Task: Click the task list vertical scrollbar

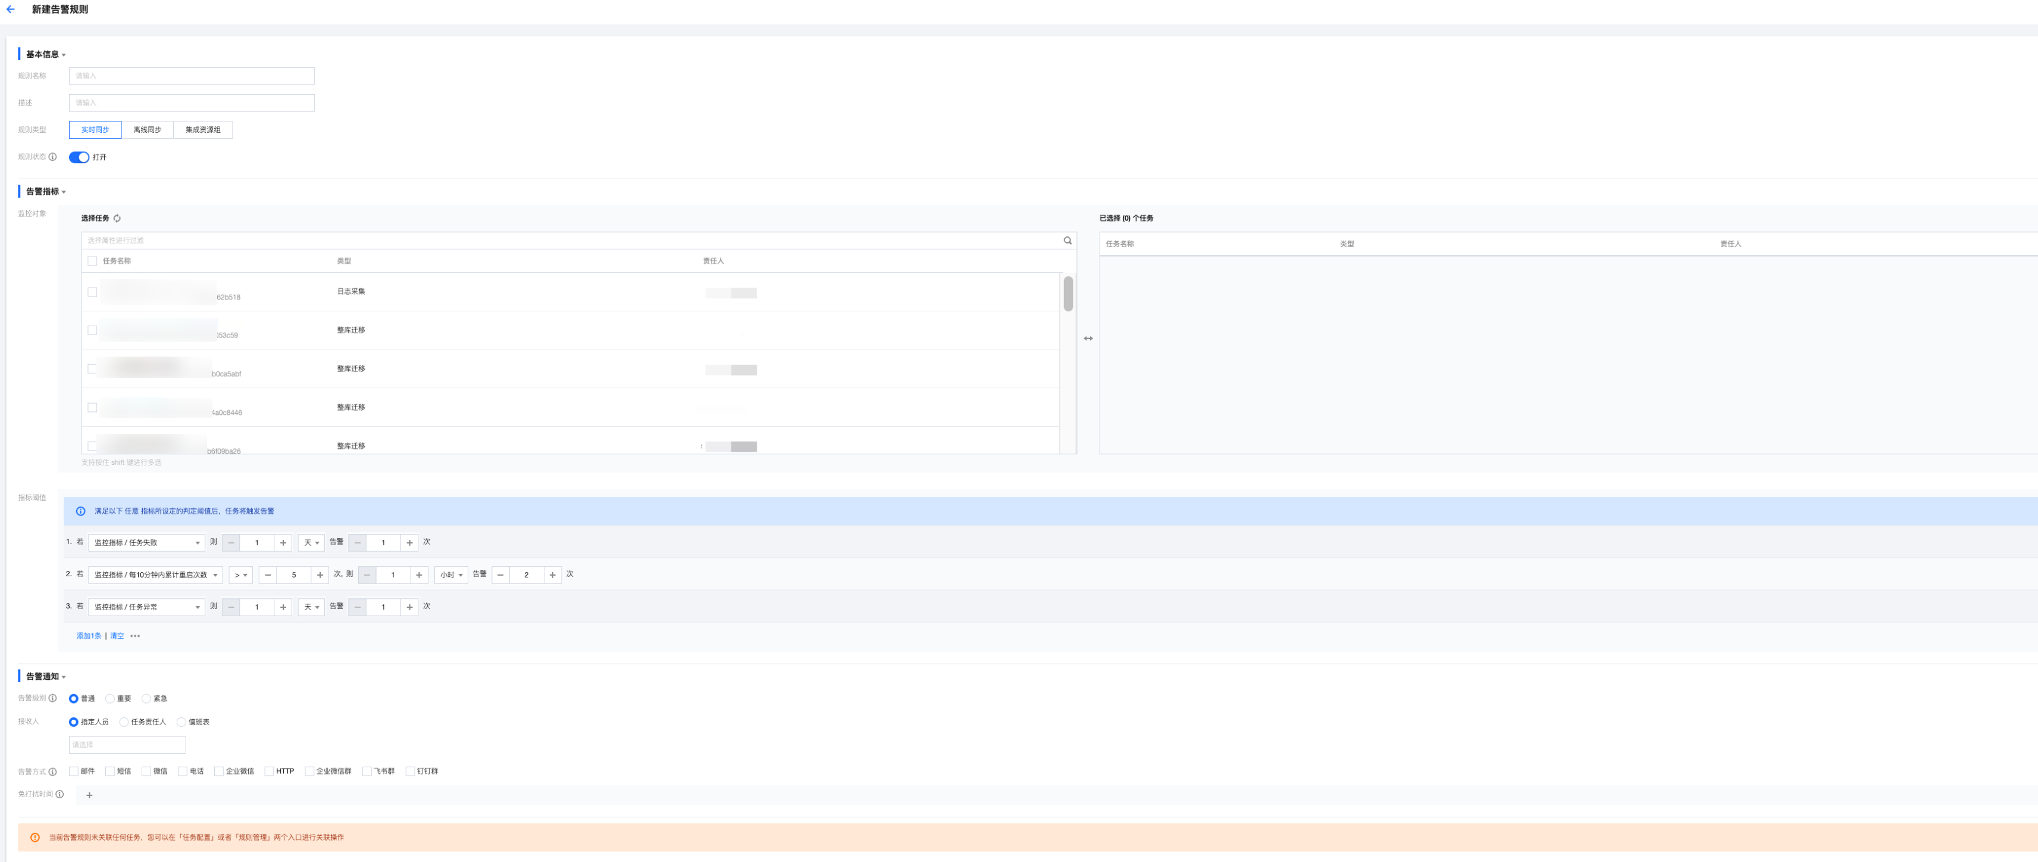Action: click(x=1068, y=295)
